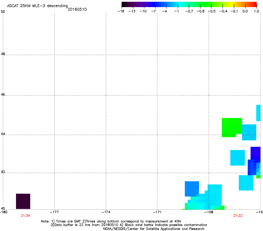
Task: Click the -4 label under the color bar
Action: [x=165, y=11]
